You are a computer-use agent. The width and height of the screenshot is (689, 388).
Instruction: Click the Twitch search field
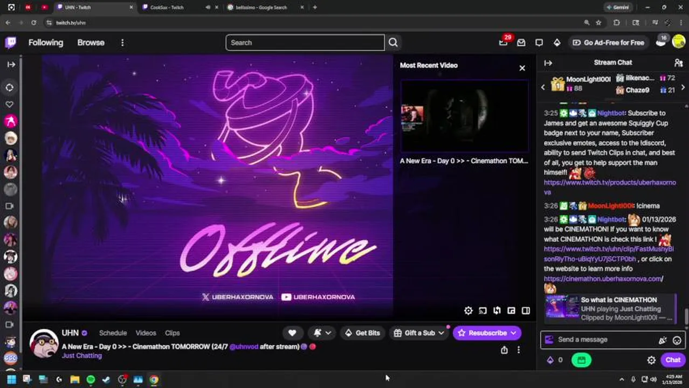(x=305, y=43)
